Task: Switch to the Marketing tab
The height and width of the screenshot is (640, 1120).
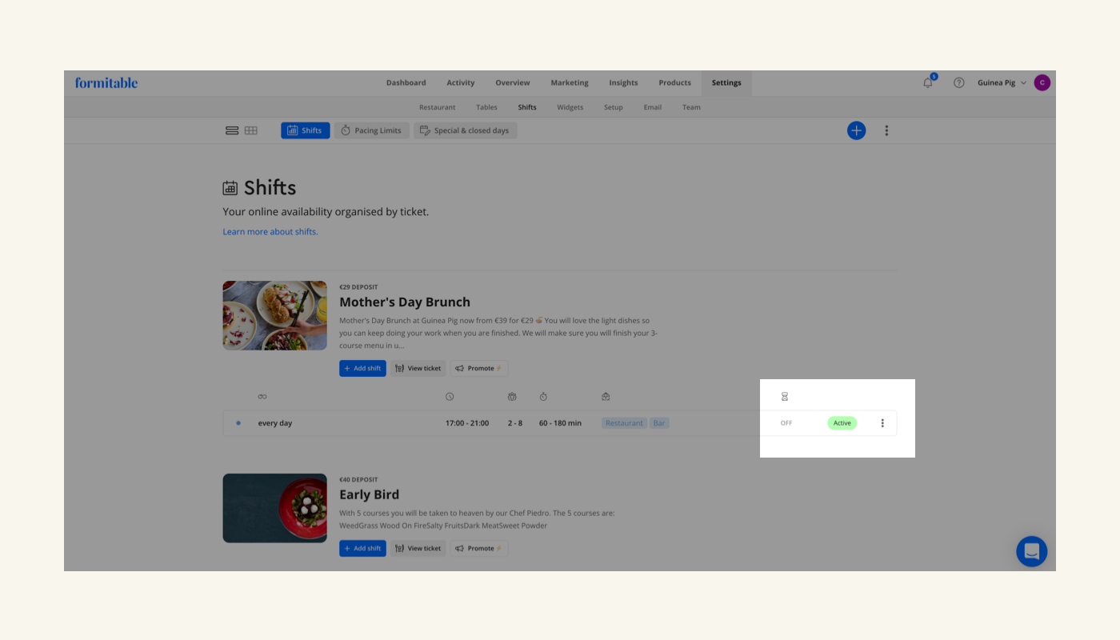Action: 570,82
